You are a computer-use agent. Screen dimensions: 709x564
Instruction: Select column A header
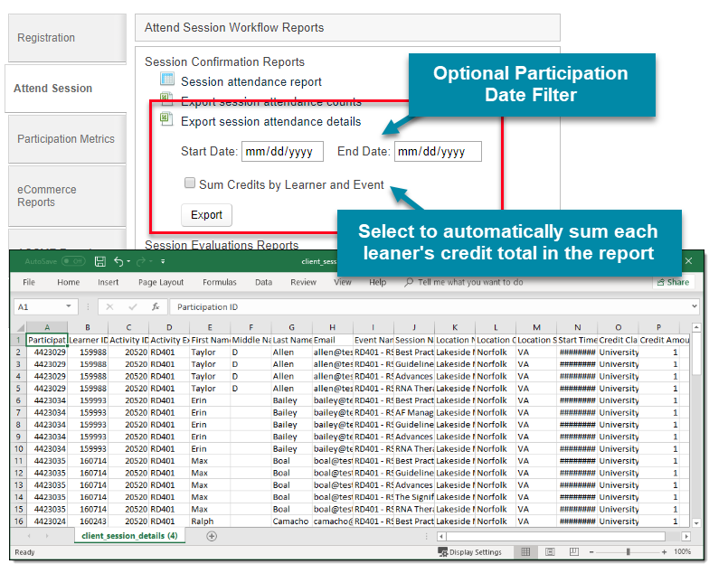[47, 327]
